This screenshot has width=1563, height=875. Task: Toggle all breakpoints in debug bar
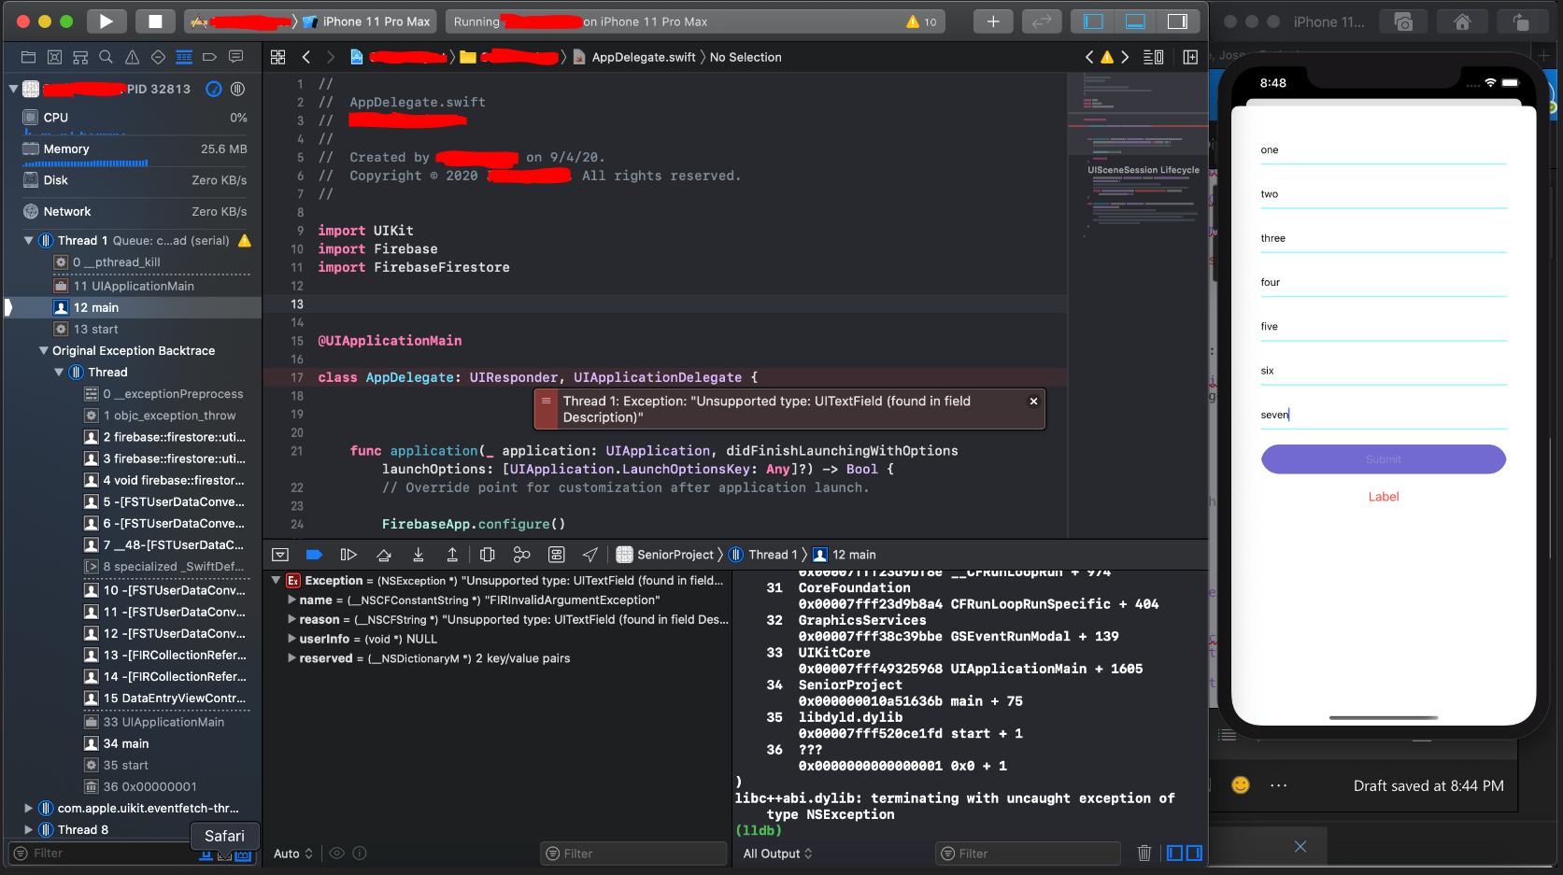[314, 554]
